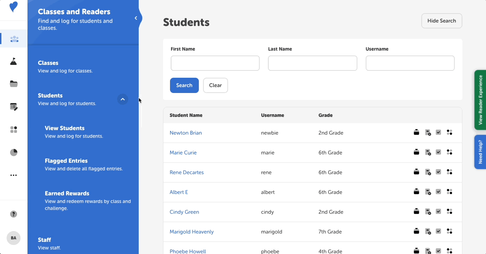Open the Readers panel in the sidebar

[x=13, y=39]
